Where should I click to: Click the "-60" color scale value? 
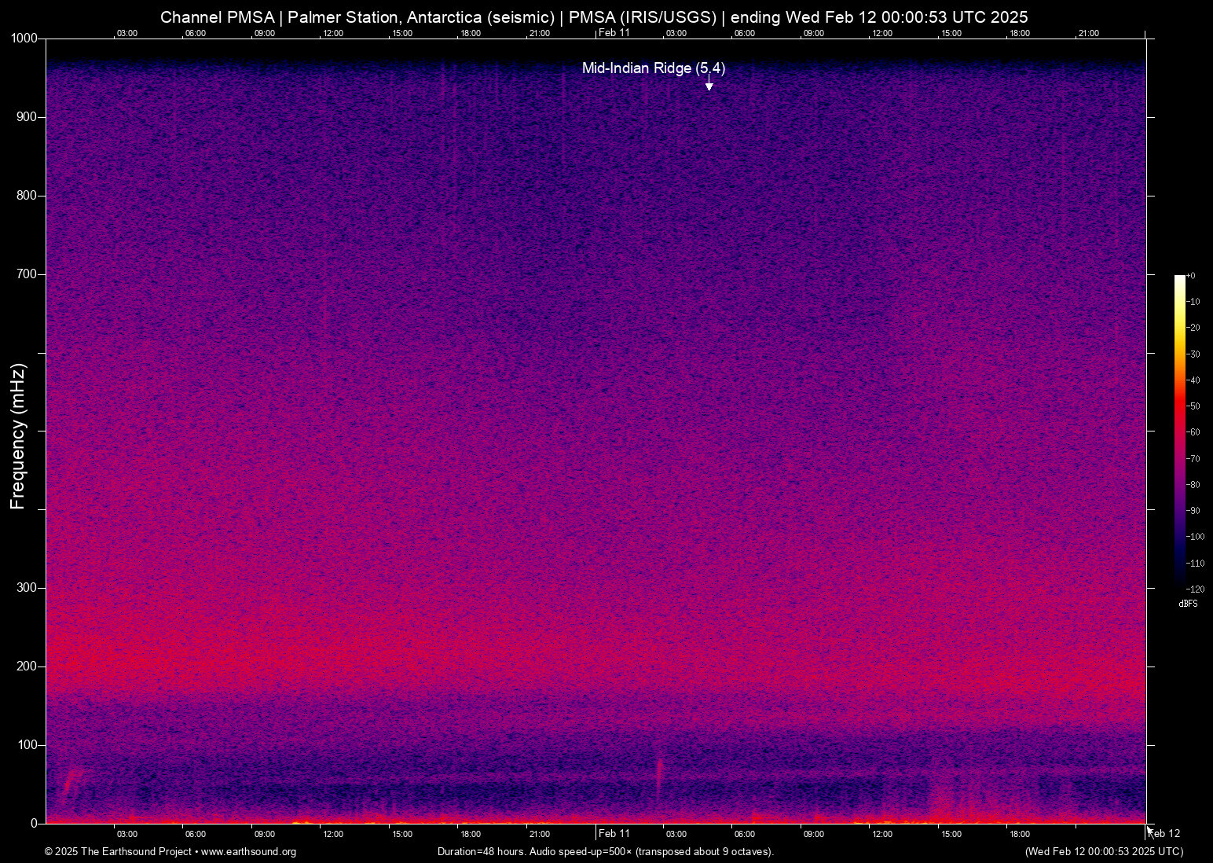(1193, 432)
